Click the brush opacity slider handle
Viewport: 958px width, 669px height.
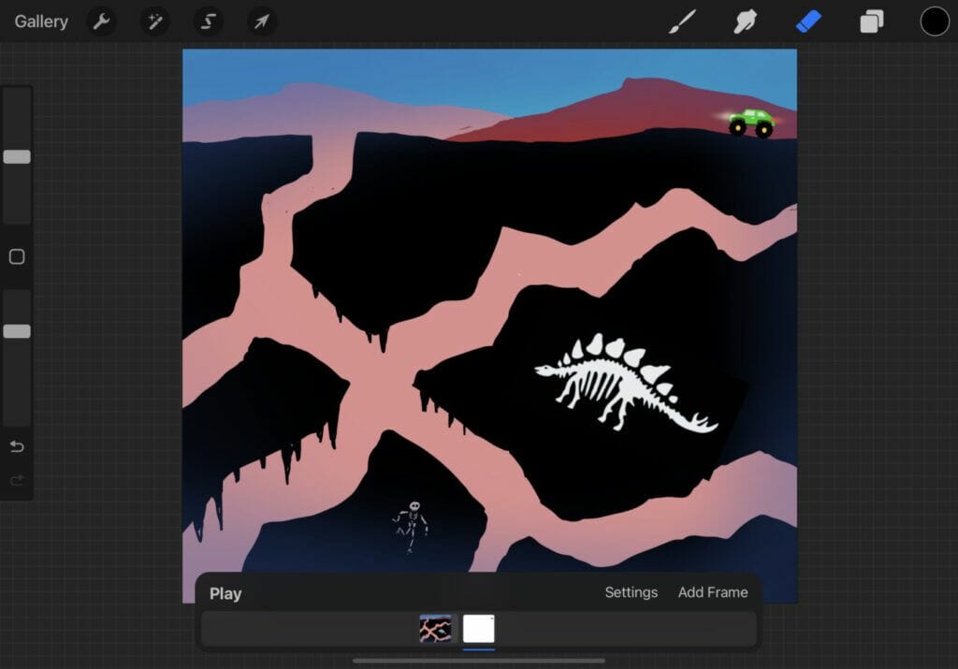pyautogui.click(x=17, y=331)
